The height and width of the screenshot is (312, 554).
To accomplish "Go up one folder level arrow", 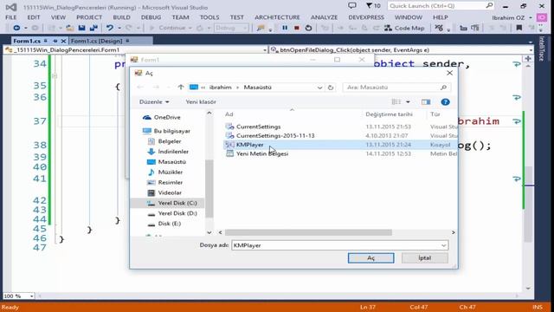I will pyautogui.click(x=181, y=87).
